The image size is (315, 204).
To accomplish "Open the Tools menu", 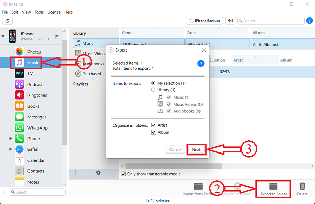I will (39, 12).
